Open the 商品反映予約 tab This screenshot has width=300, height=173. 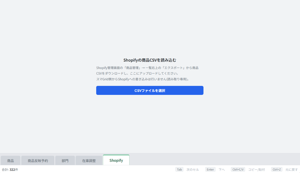[38, 161]
